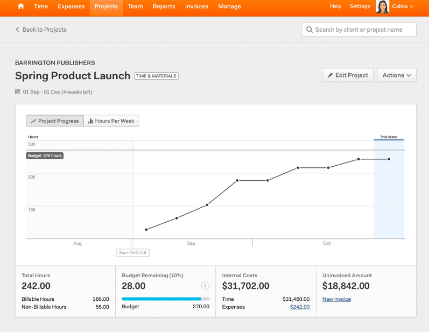Go to the Expenses tab
This screenshot has height=332, width=429.
click(x=71, y=6)
